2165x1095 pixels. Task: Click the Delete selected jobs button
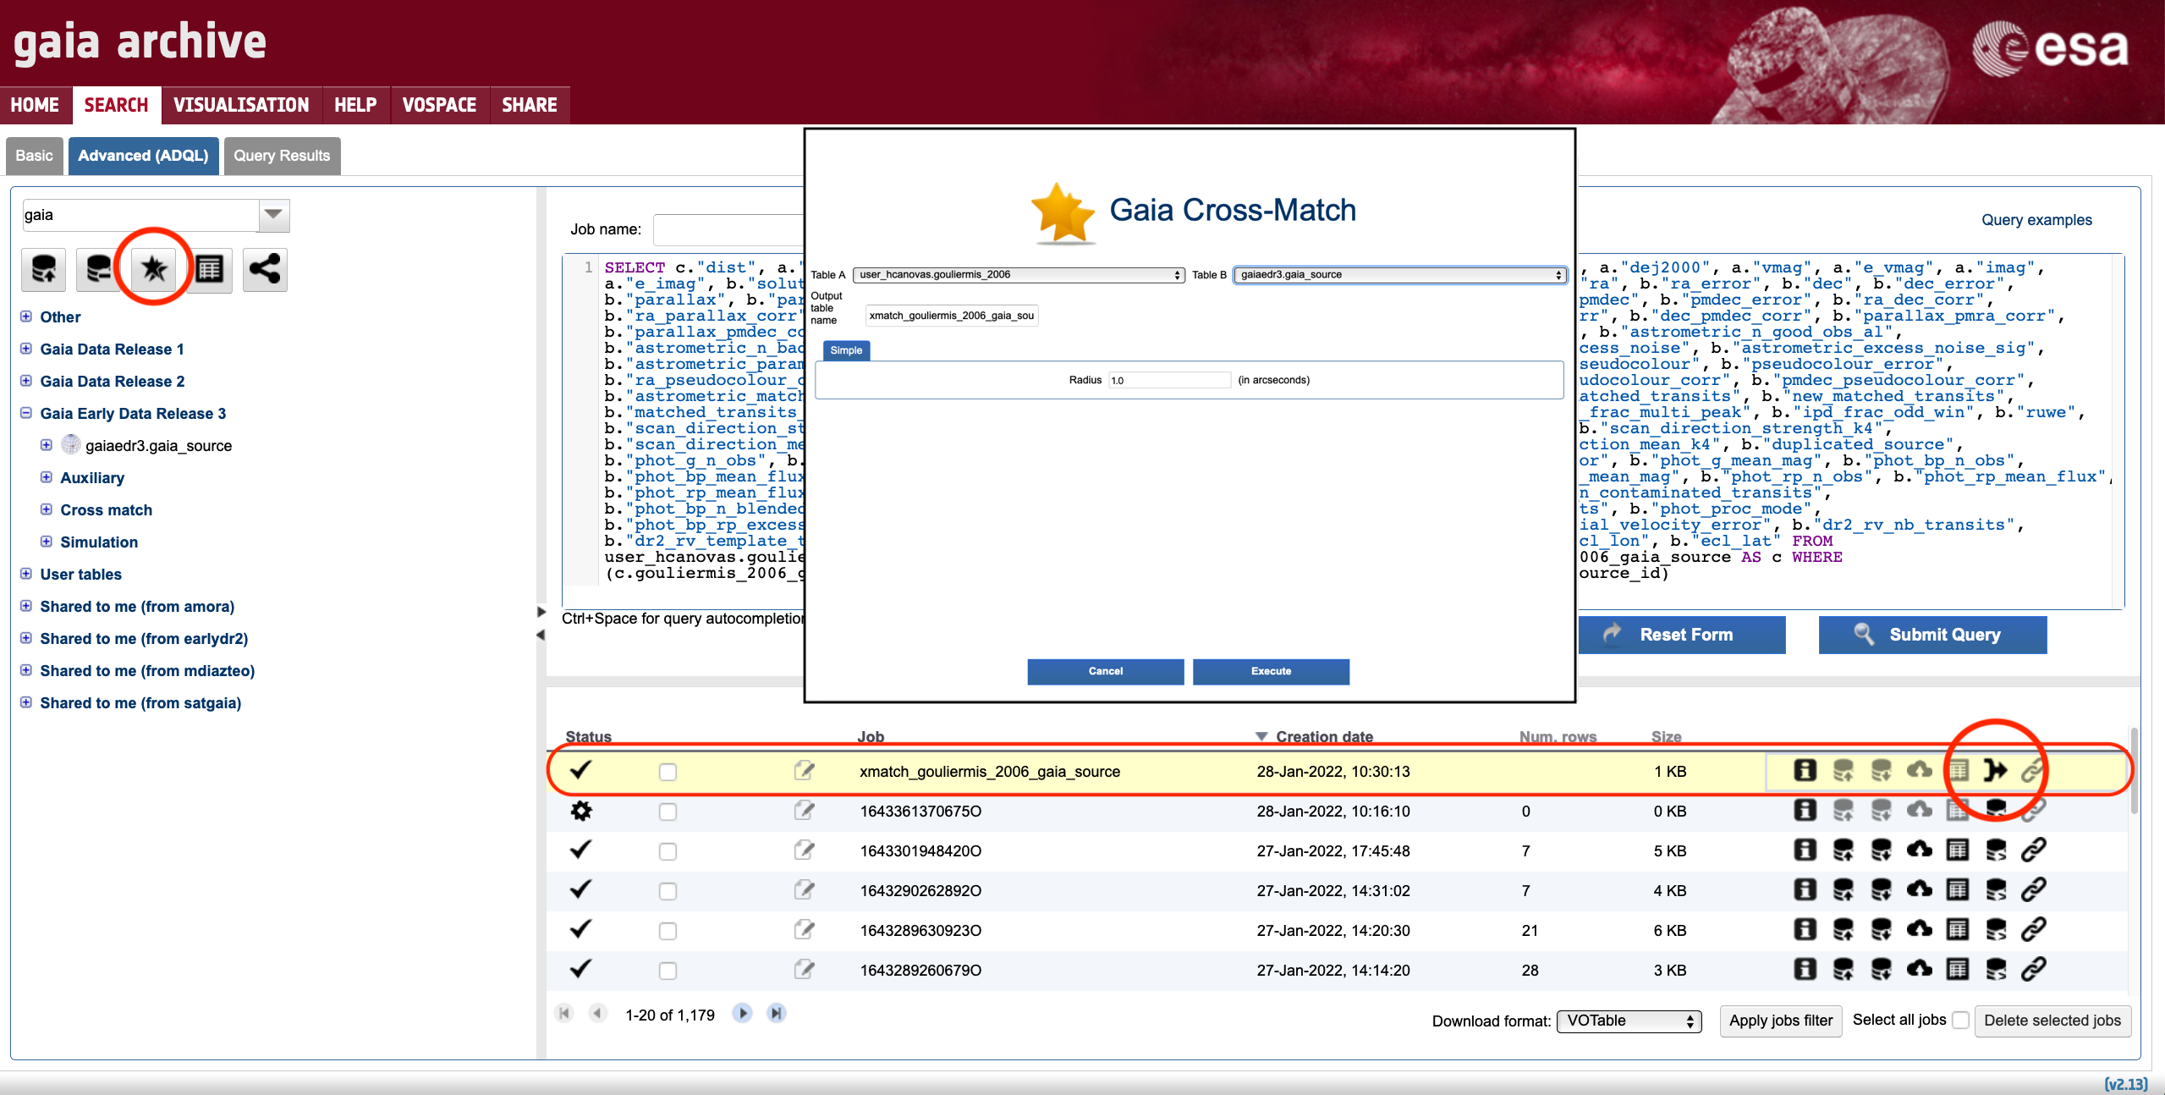pos(2052,1021)
